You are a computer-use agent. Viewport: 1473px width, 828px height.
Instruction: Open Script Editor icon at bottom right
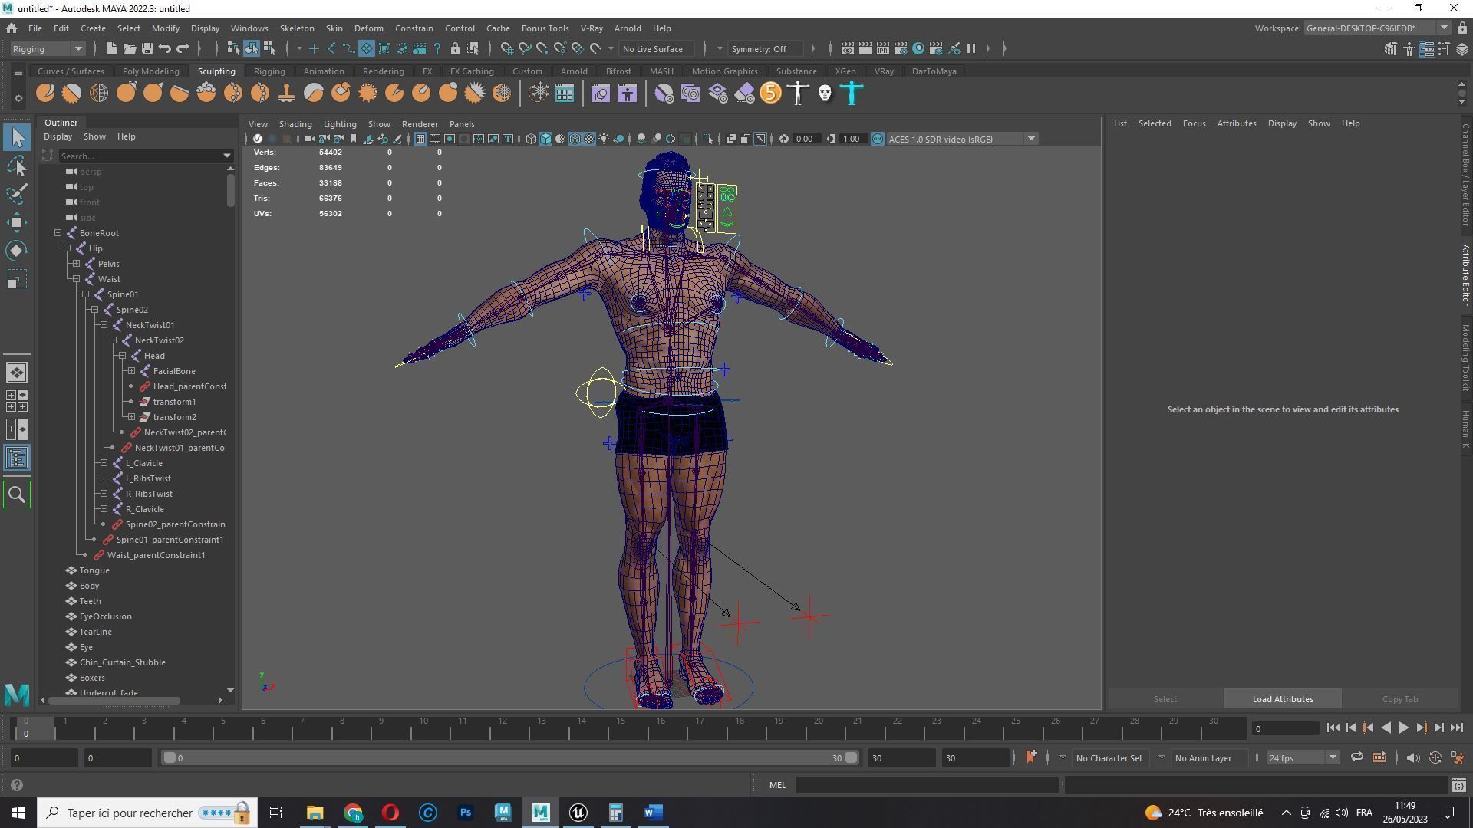[1458, 785]
